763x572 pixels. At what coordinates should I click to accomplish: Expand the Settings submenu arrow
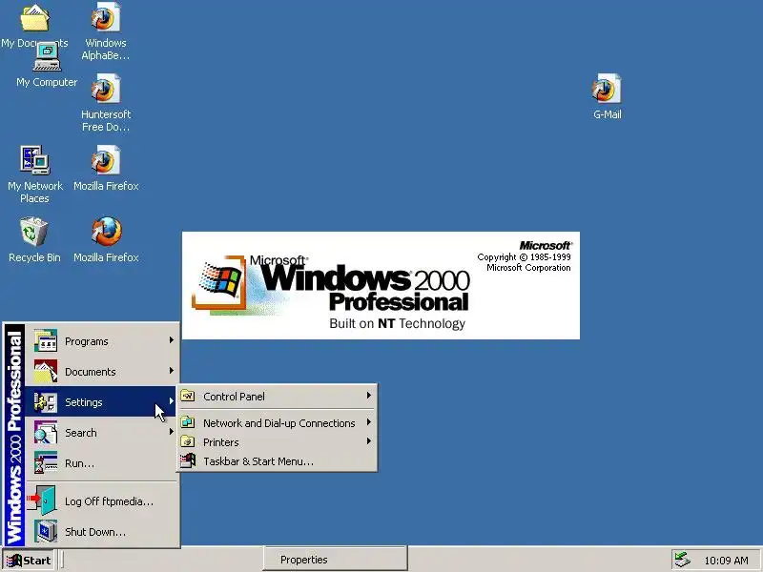pos(172,400)
